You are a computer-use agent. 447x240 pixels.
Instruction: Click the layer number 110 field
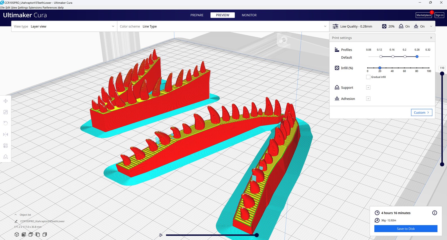(x=442, y=68)
